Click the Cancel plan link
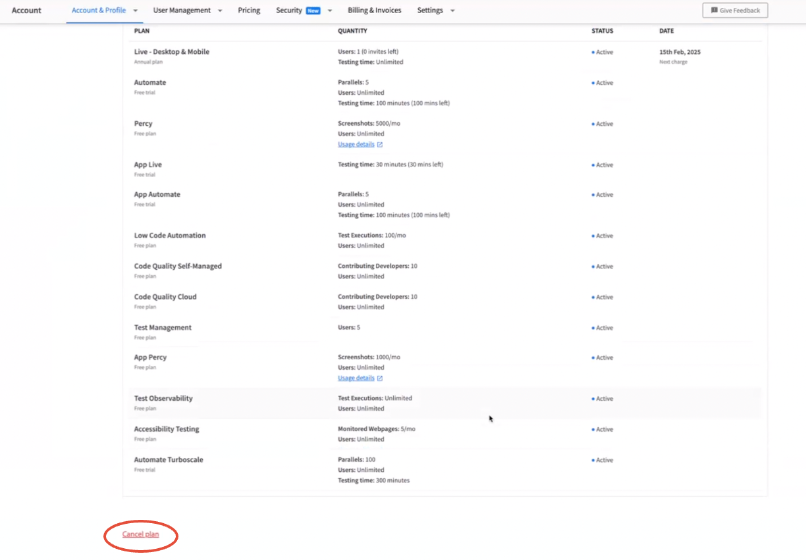Image resolution: width=806 pixels, height=560 pixels. (x=140, y=534)
